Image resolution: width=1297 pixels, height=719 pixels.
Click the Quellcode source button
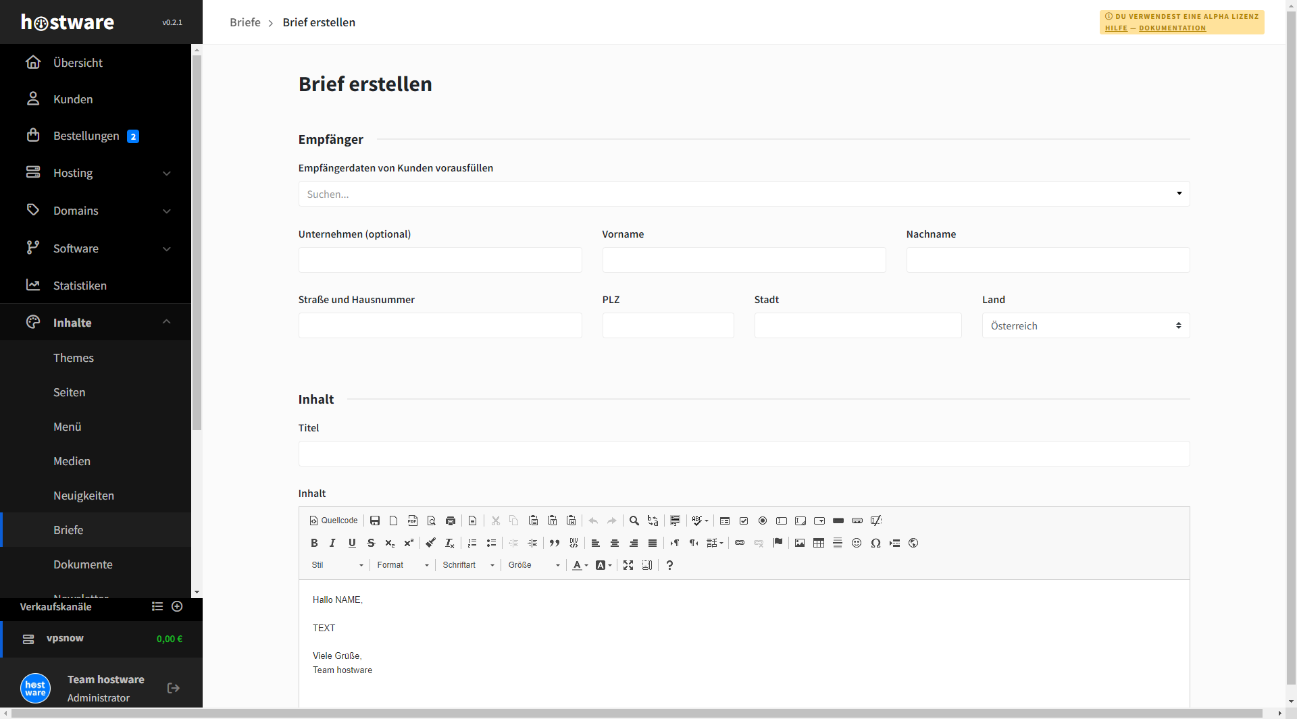pos(334,521)
